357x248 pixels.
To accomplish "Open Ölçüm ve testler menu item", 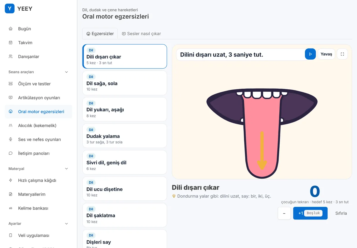I will pos(39,84).
